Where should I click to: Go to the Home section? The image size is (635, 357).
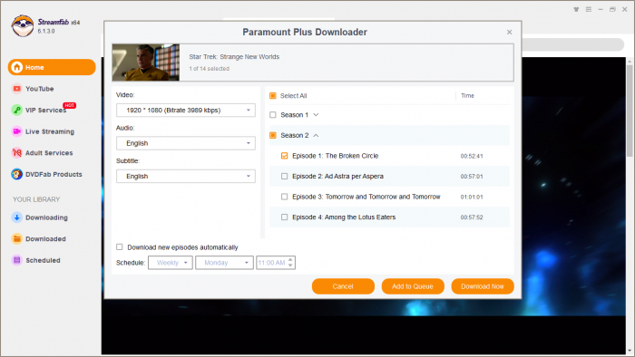pyautogui.click(x=52, y=67)
